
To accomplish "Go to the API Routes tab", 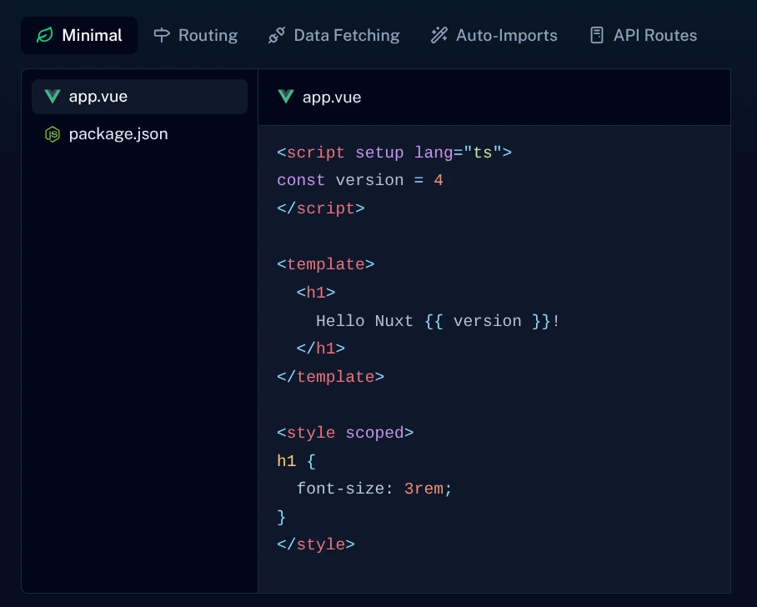I will point(654,36).
